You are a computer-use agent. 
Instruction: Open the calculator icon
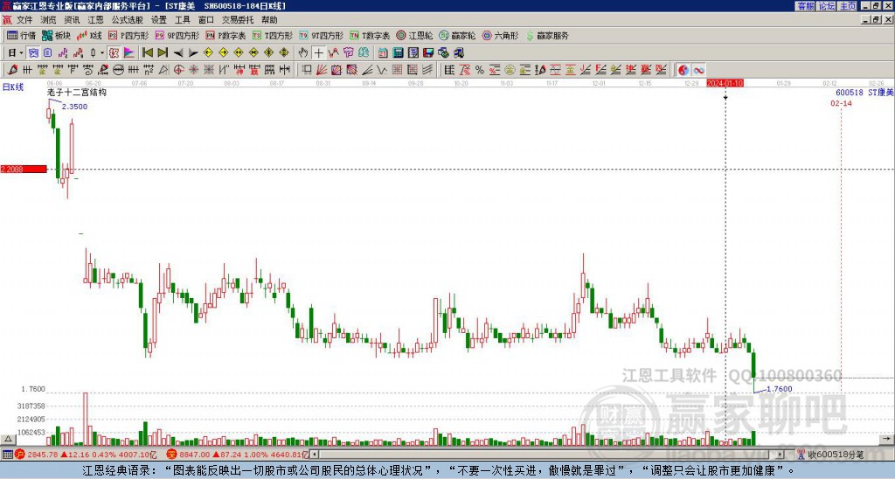point(398,52)
